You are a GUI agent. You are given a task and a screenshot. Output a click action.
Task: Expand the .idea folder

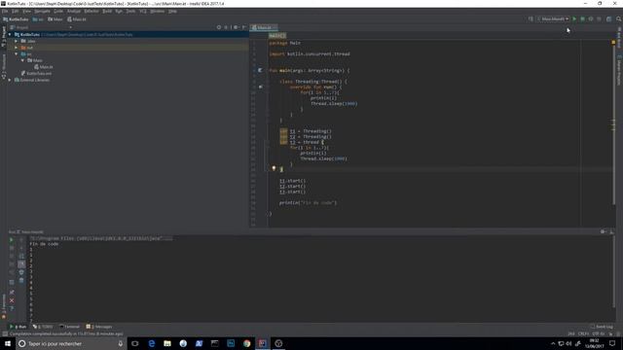click(17, 41)
